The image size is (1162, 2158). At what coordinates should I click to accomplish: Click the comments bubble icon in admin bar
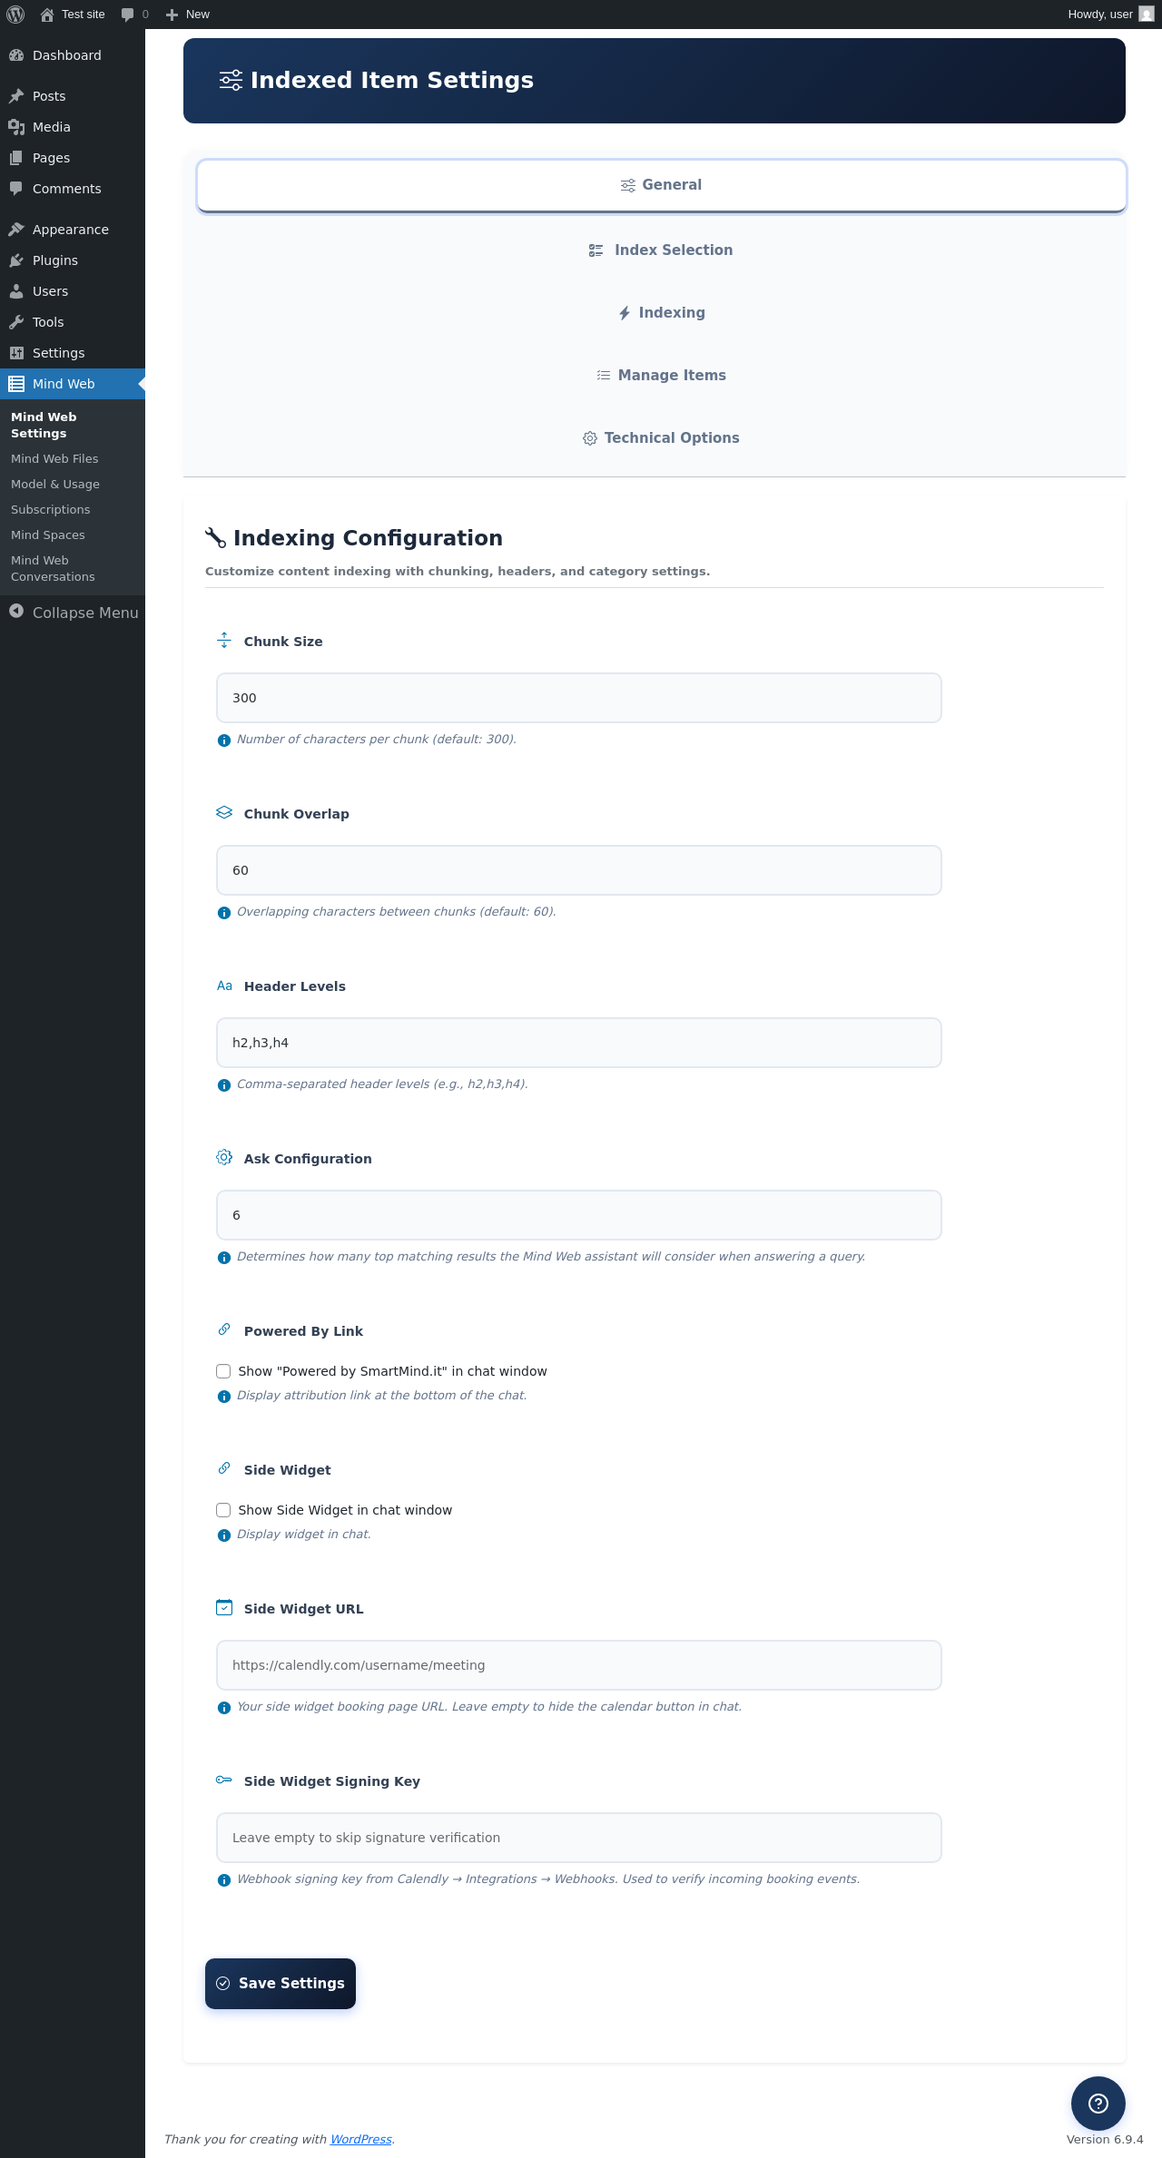pyautogui.click(x=127, y=15)
